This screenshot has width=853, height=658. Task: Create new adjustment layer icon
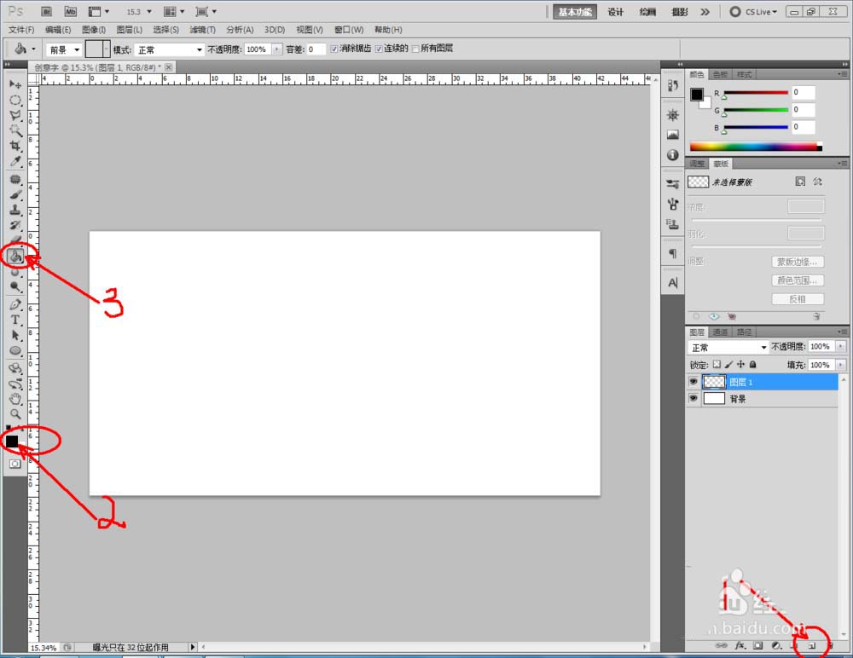[x=776, y=645]
